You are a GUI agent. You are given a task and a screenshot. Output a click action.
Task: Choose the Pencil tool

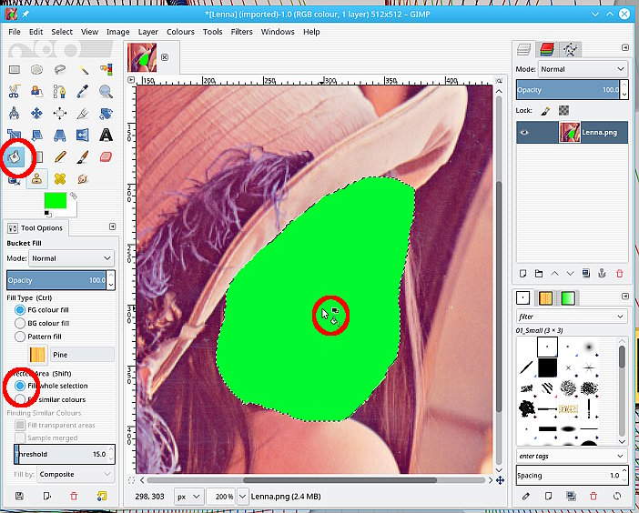coord(60,157)
